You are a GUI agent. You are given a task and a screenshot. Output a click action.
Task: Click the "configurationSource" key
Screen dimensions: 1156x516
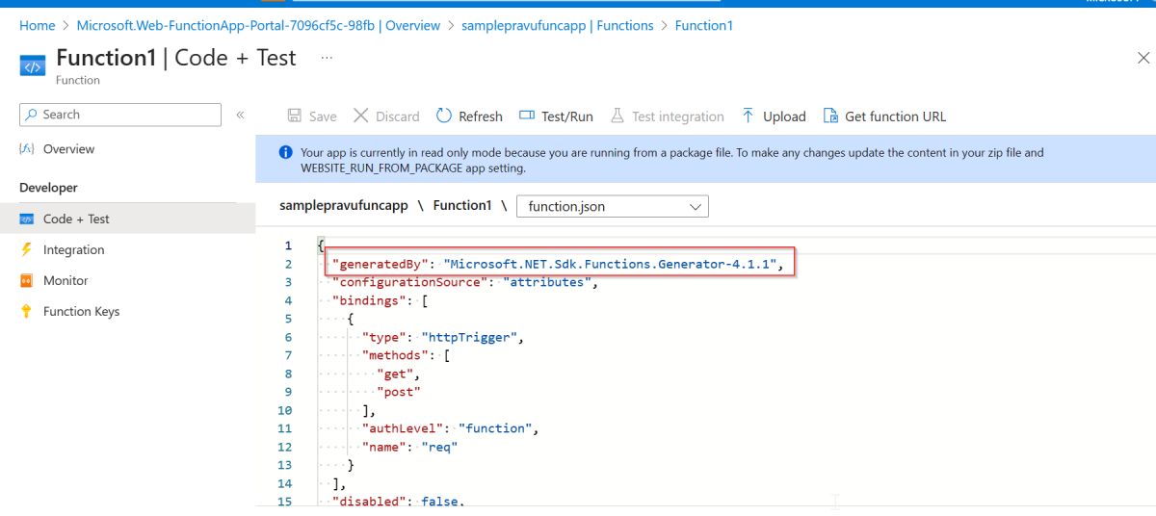(x=407, y=282)
